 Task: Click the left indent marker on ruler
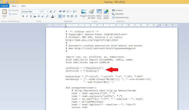click(x=66, y=25)
